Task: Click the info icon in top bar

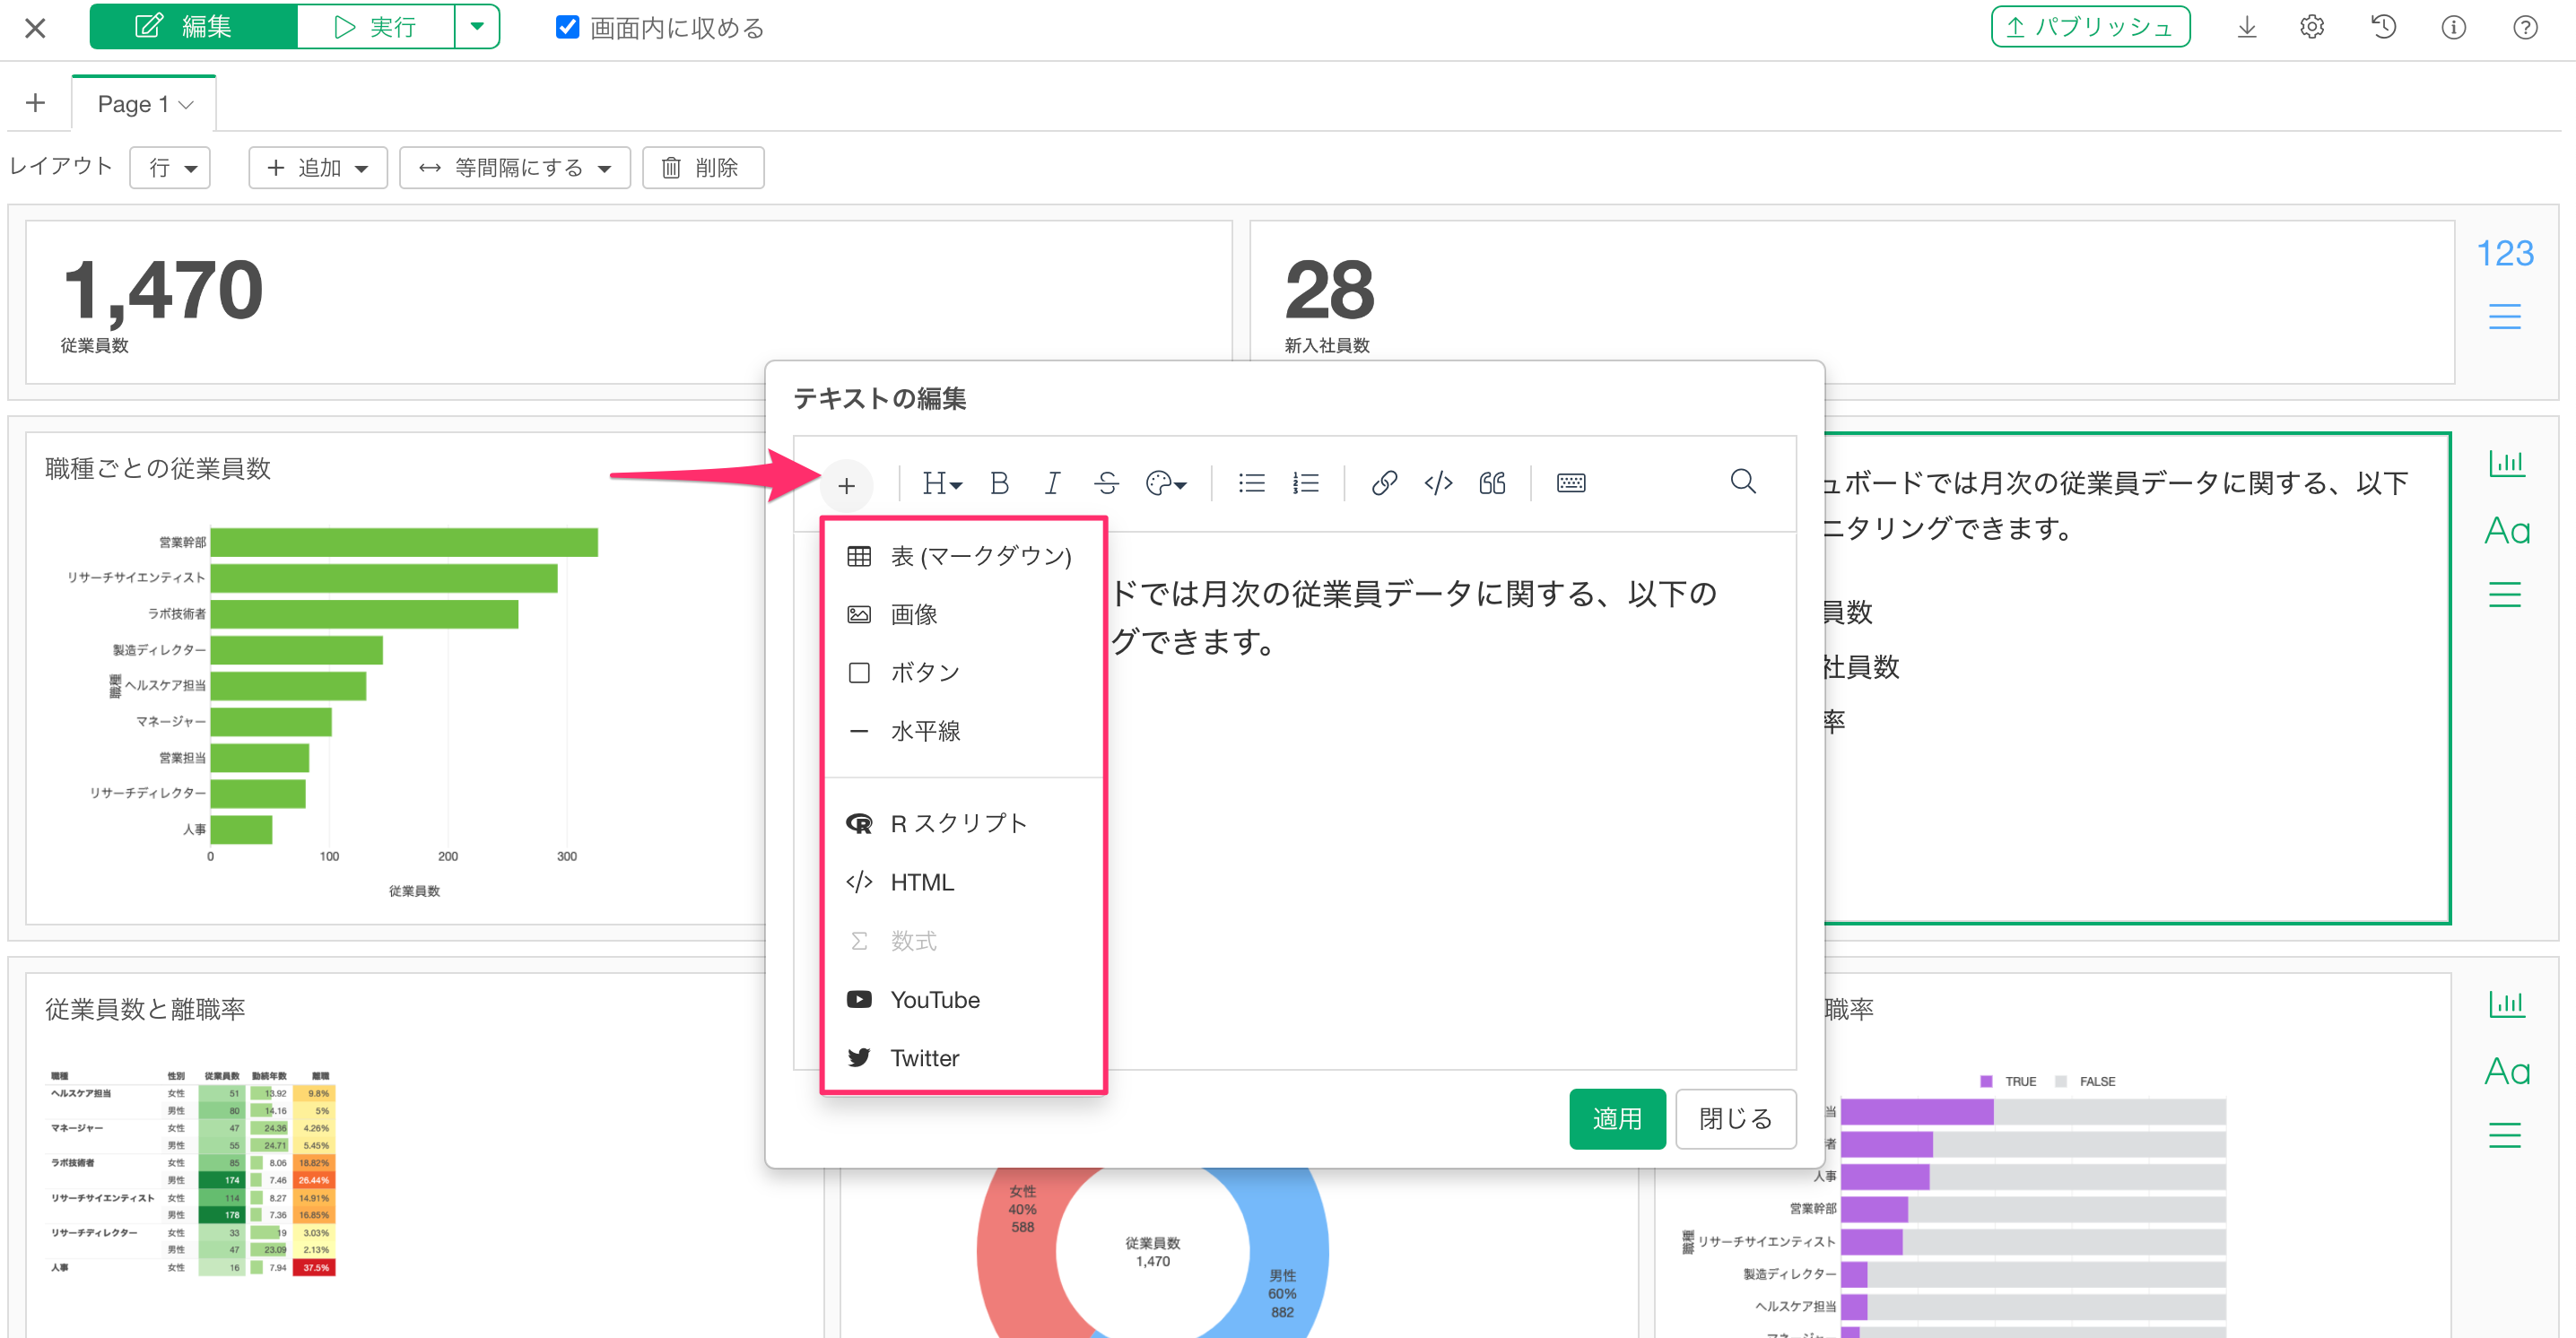Action: pyautogui.click(x=2453, y=27)
